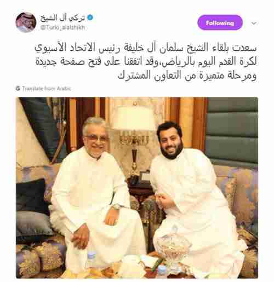Click the Arabic display name of the author
Screen dimensions: 274x282
(x=62, y=18)
